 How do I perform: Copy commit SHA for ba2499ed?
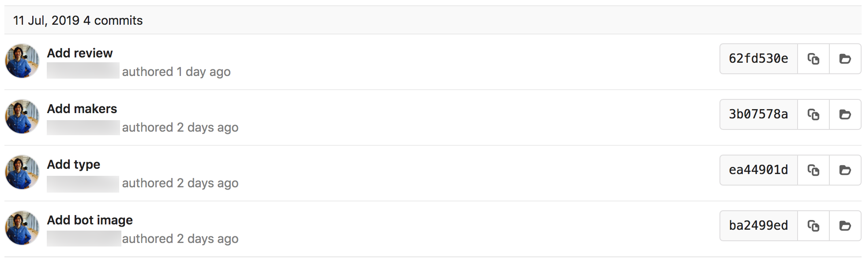[813, 226]
